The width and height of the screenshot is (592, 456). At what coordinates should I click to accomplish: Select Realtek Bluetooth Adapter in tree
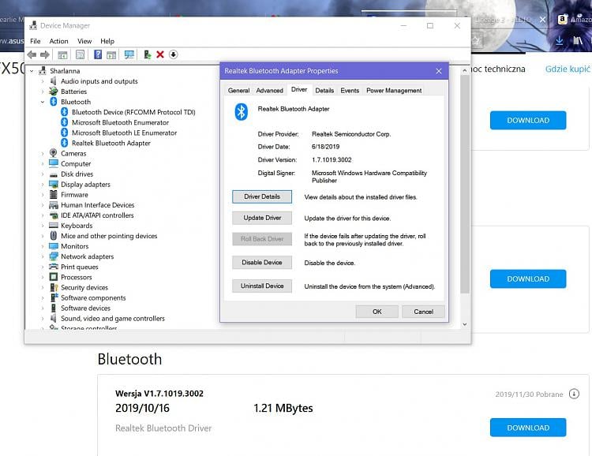[x=111, y=143]
